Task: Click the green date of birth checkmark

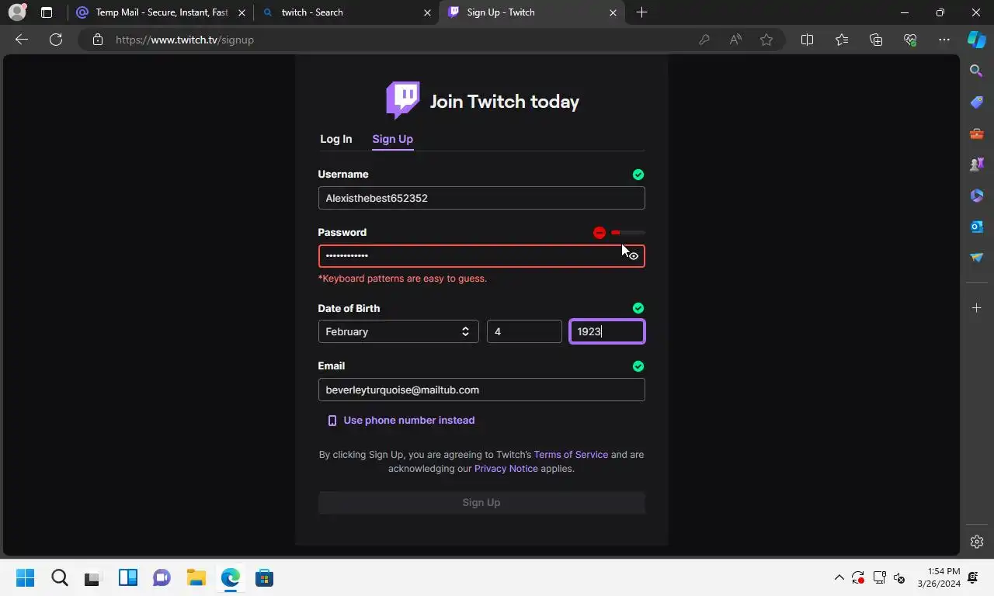Action: [x=638, y=308]
